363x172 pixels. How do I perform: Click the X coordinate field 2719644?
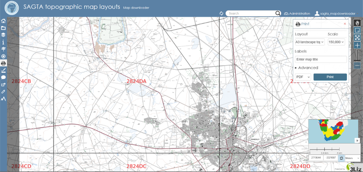point(316,158)
